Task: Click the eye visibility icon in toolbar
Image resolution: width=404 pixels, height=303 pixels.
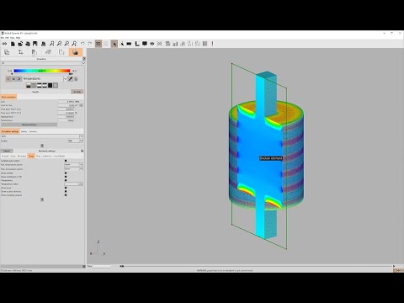Action: [152, 44]
